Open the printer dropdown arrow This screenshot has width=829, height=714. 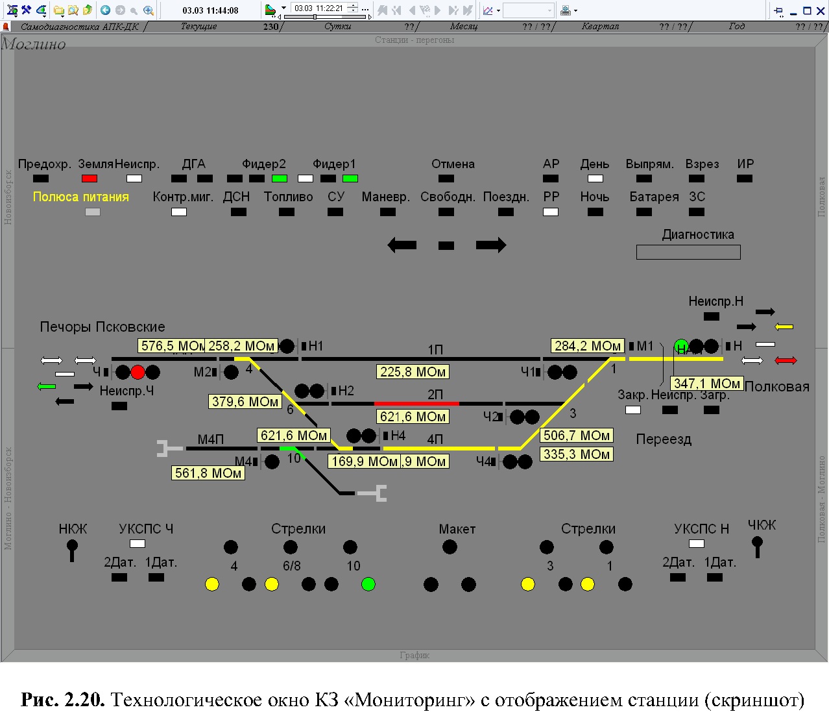click(575, 10)
